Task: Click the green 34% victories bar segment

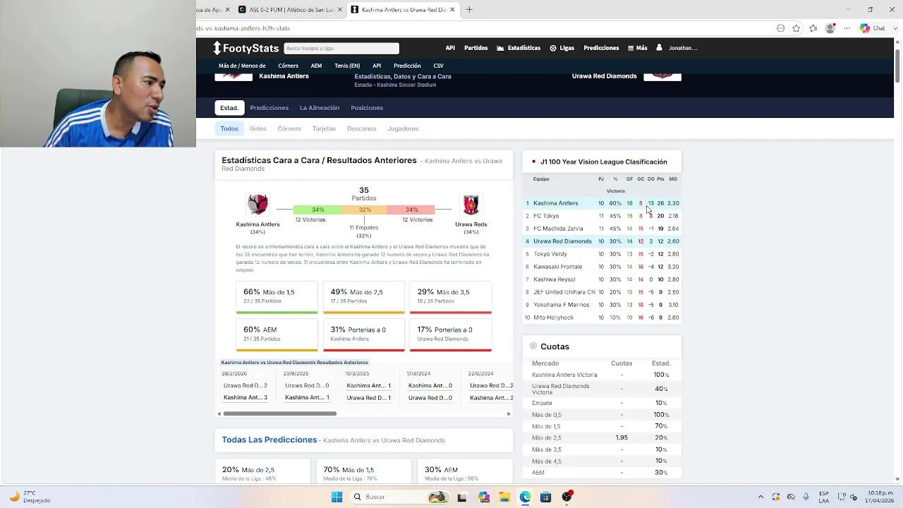Action: (x=317, y=210)
